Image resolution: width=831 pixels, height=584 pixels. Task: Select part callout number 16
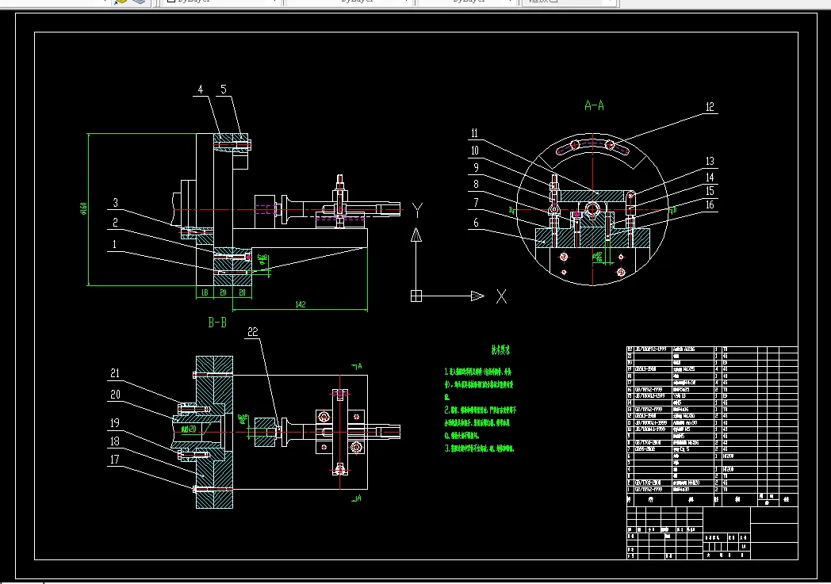click(x=710, y=204)
